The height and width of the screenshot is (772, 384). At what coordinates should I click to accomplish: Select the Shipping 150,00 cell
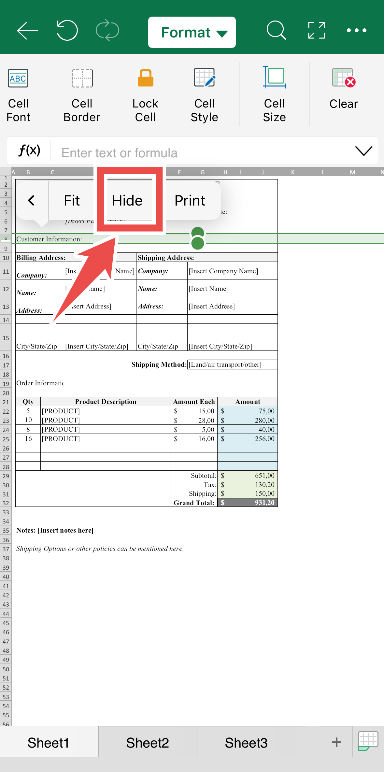248,493
